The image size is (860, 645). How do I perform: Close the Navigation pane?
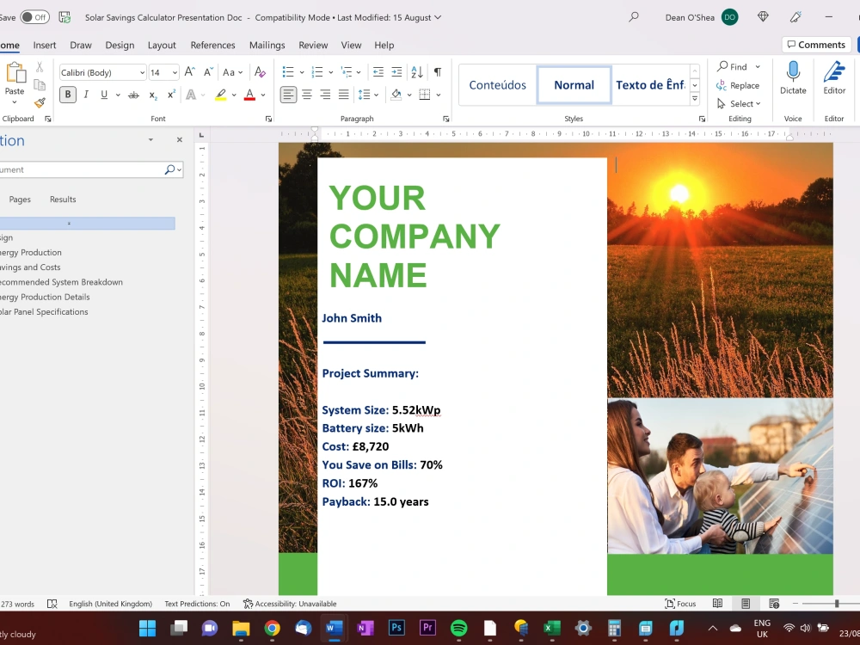pos(180,140)
